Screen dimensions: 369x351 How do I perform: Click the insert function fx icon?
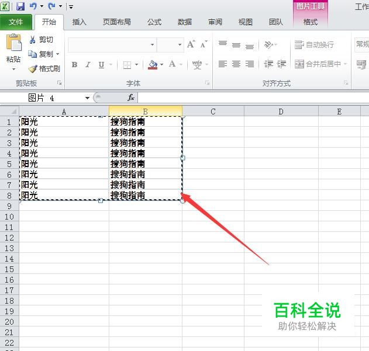(x=131, y=98)
